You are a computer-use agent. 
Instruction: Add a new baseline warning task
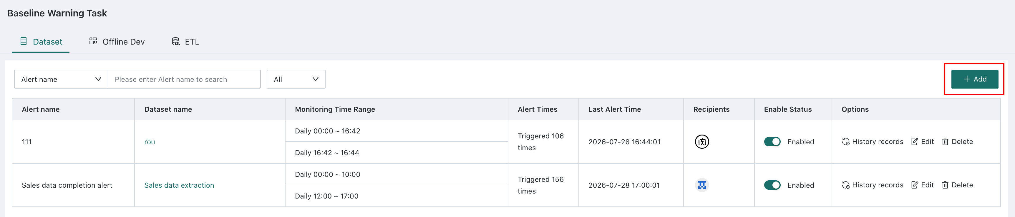(974, 79)
